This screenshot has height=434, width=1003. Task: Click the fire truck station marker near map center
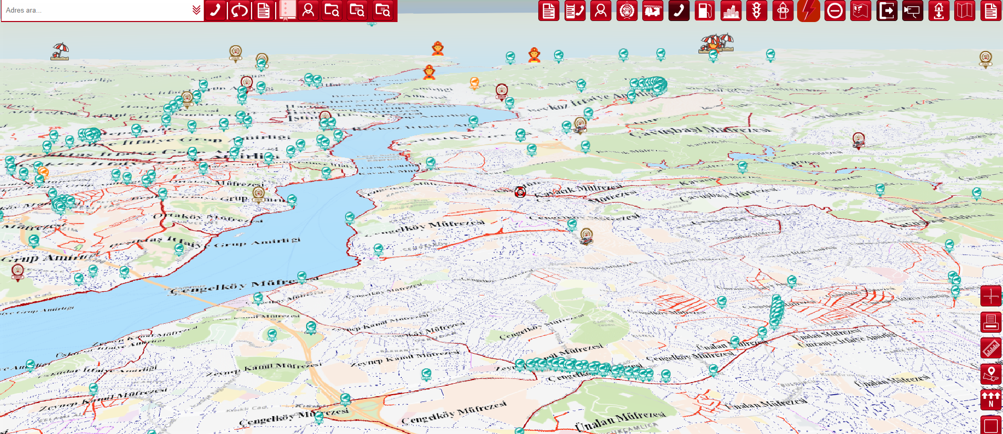tap(587, 236)
